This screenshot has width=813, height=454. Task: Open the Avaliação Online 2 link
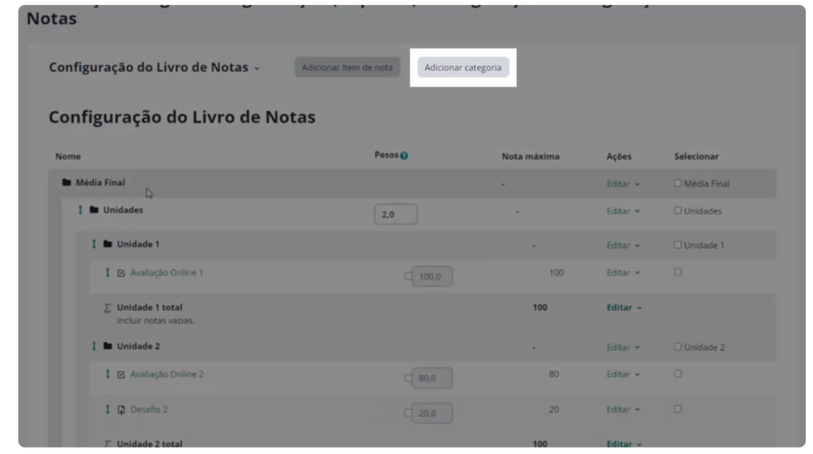coord(167,374)
